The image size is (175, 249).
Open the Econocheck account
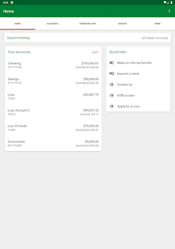(53, 143)
